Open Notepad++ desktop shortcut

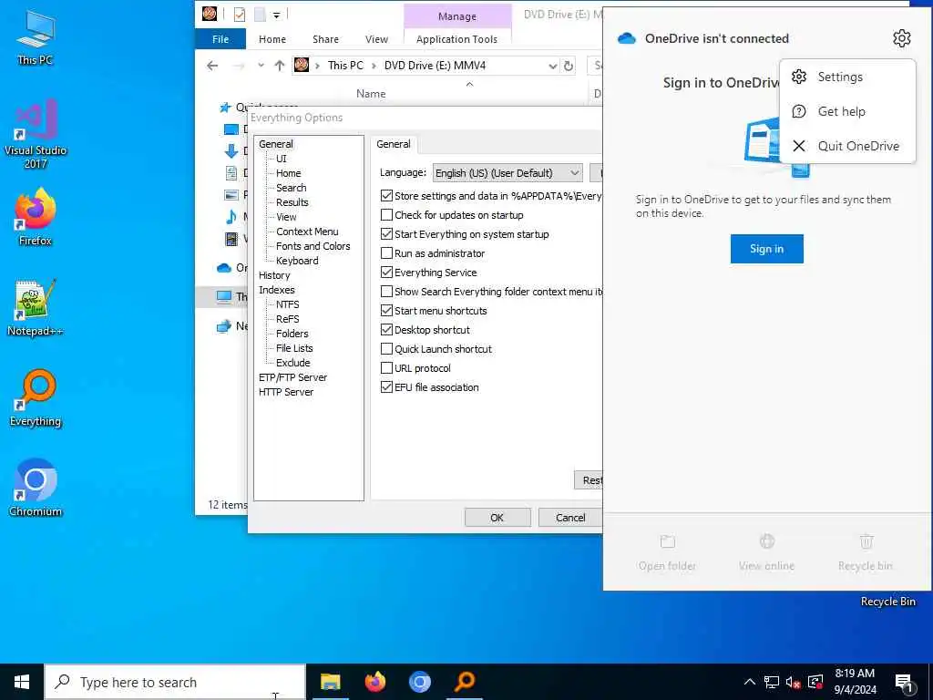36,308
